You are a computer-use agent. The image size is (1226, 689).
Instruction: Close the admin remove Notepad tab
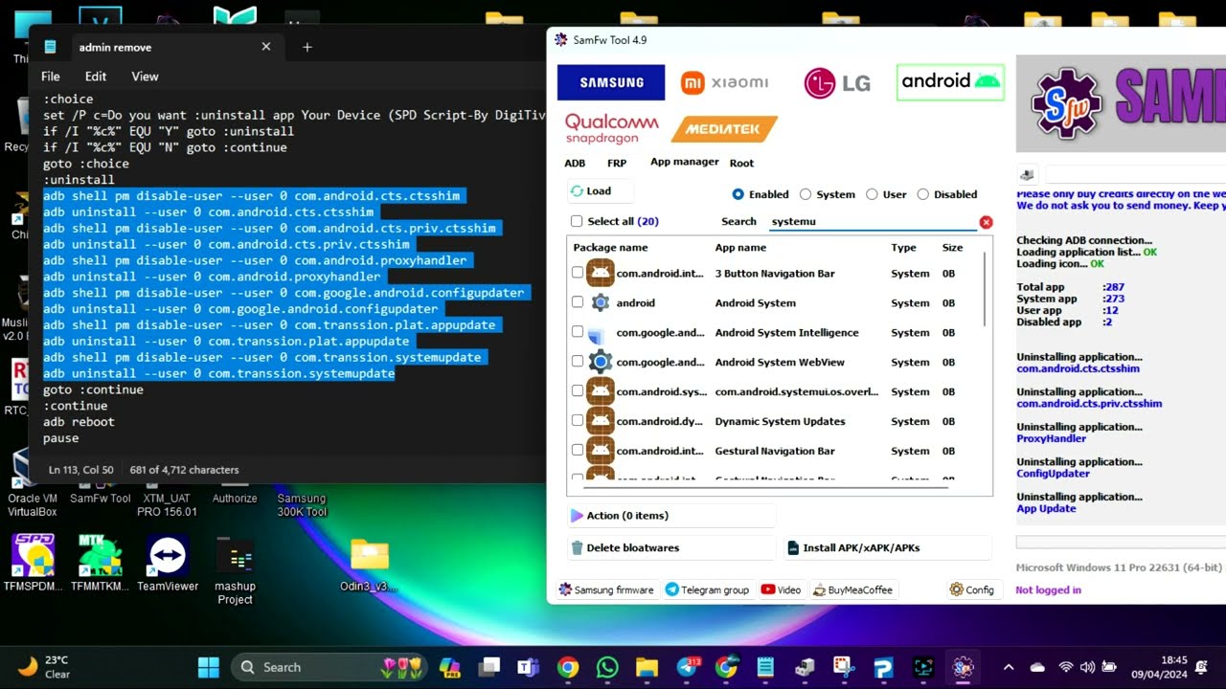[x=266, y=47]
